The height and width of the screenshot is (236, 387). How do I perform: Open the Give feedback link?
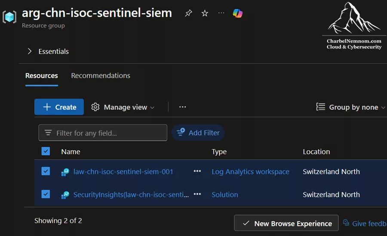coord(365,223)
